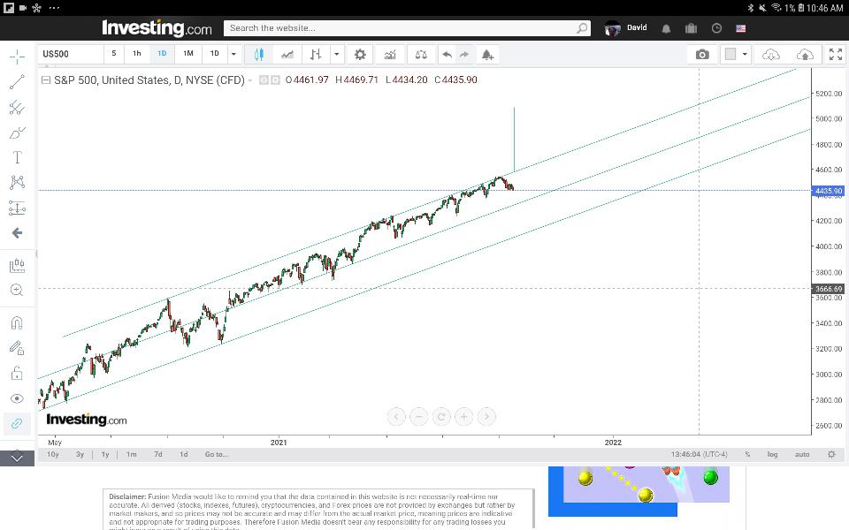Open the portfolio briefcase icon

click(691, 28)
